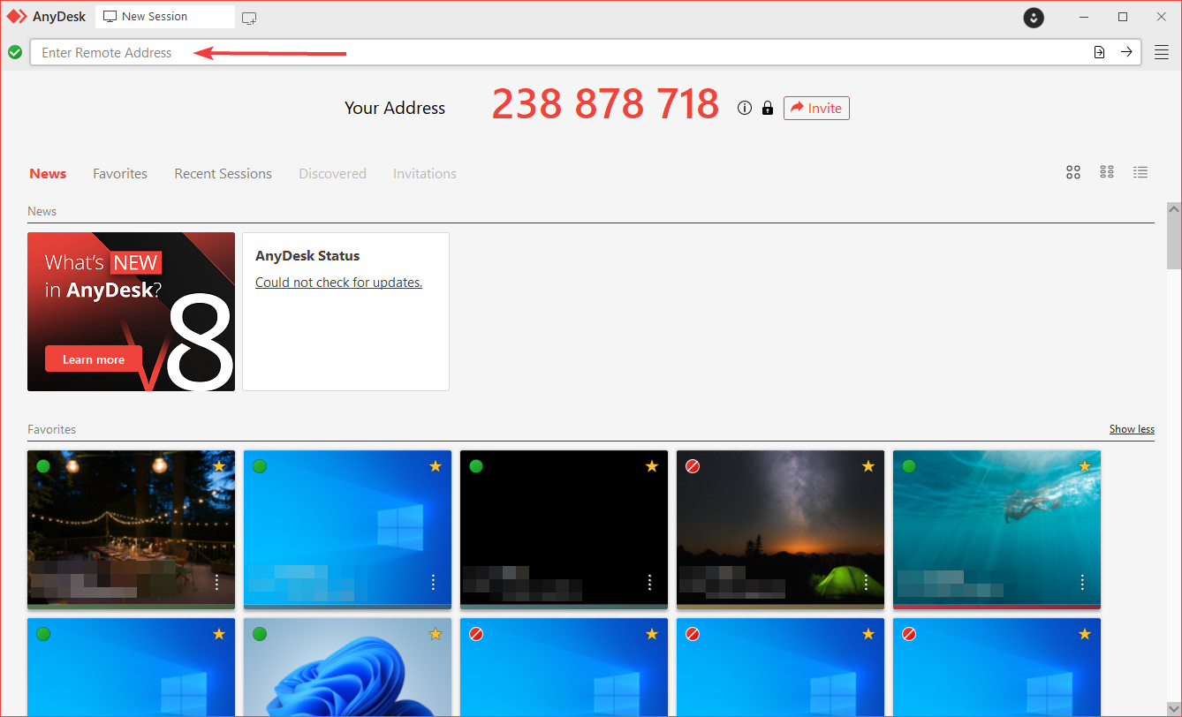The height and width of the screenshot is (717, 1182).
Task: Click the green connection status checkmark
Action: [x=15, y=52]
